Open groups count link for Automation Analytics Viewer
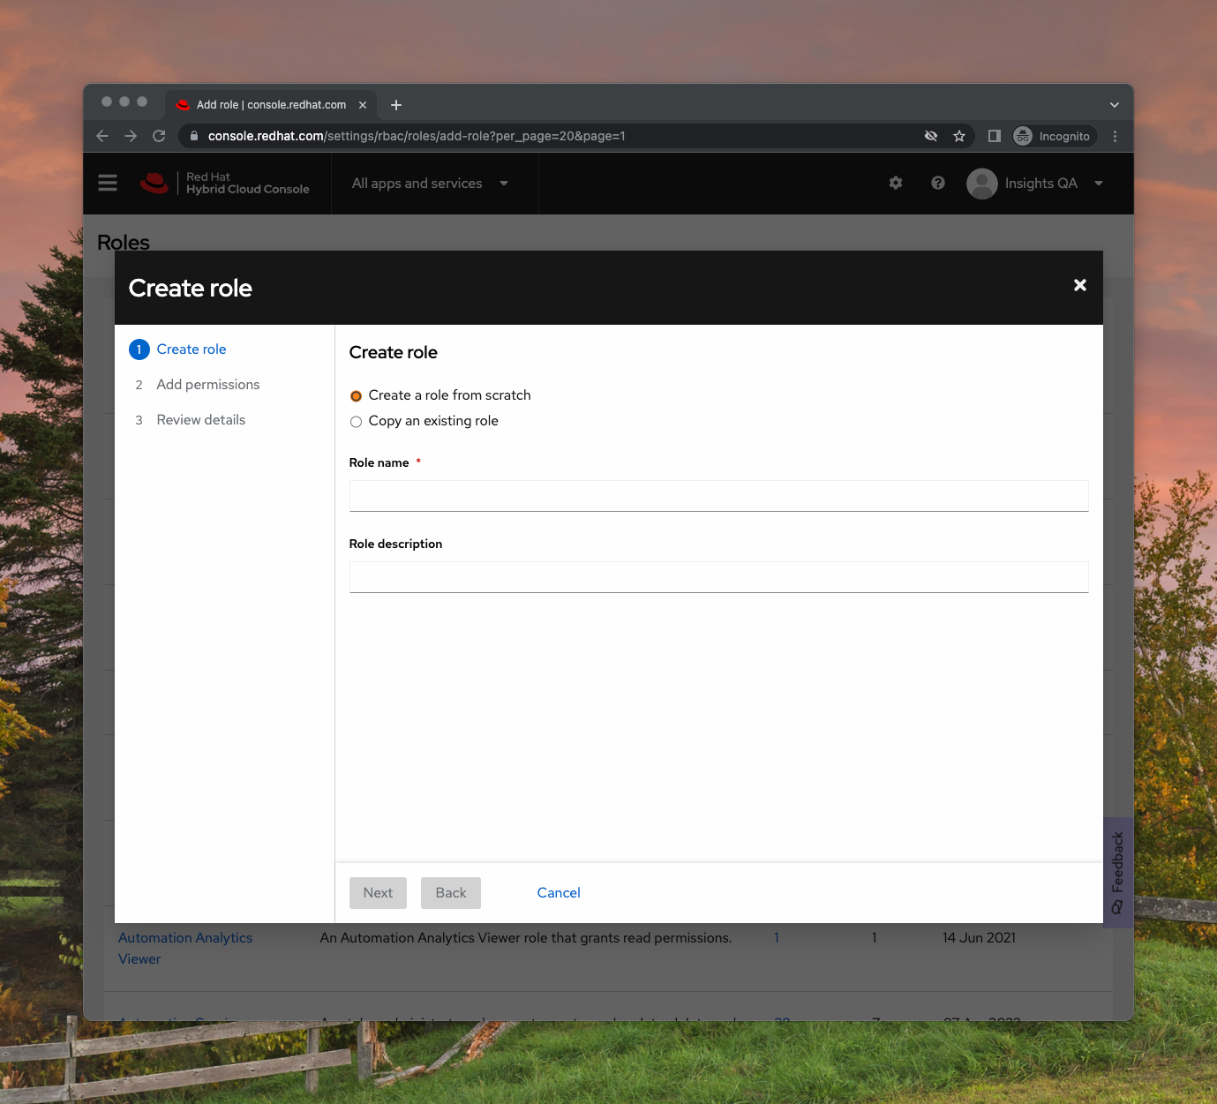1217x1104 pixels. point(777,938)
